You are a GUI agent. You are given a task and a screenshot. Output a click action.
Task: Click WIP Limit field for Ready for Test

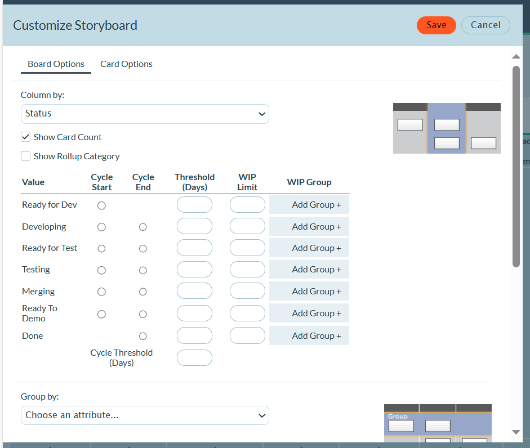(x=247, y=248)
